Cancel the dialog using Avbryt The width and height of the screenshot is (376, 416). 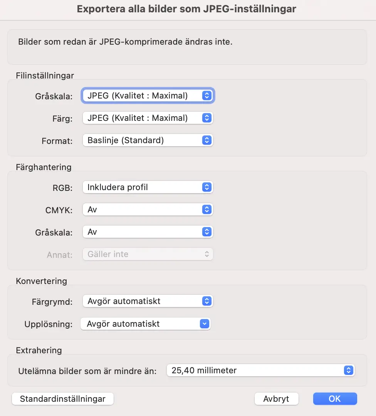pyautogui.click(x=276, y=399)
